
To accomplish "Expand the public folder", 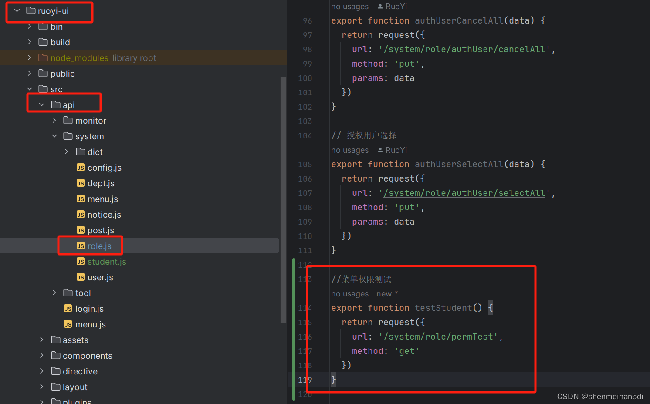I will [30, 73].
